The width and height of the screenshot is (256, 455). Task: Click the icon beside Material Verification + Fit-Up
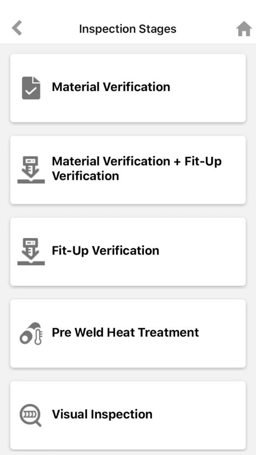pos(31,170)
